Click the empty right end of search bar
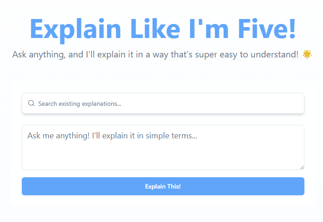 (x=281, y=104)
